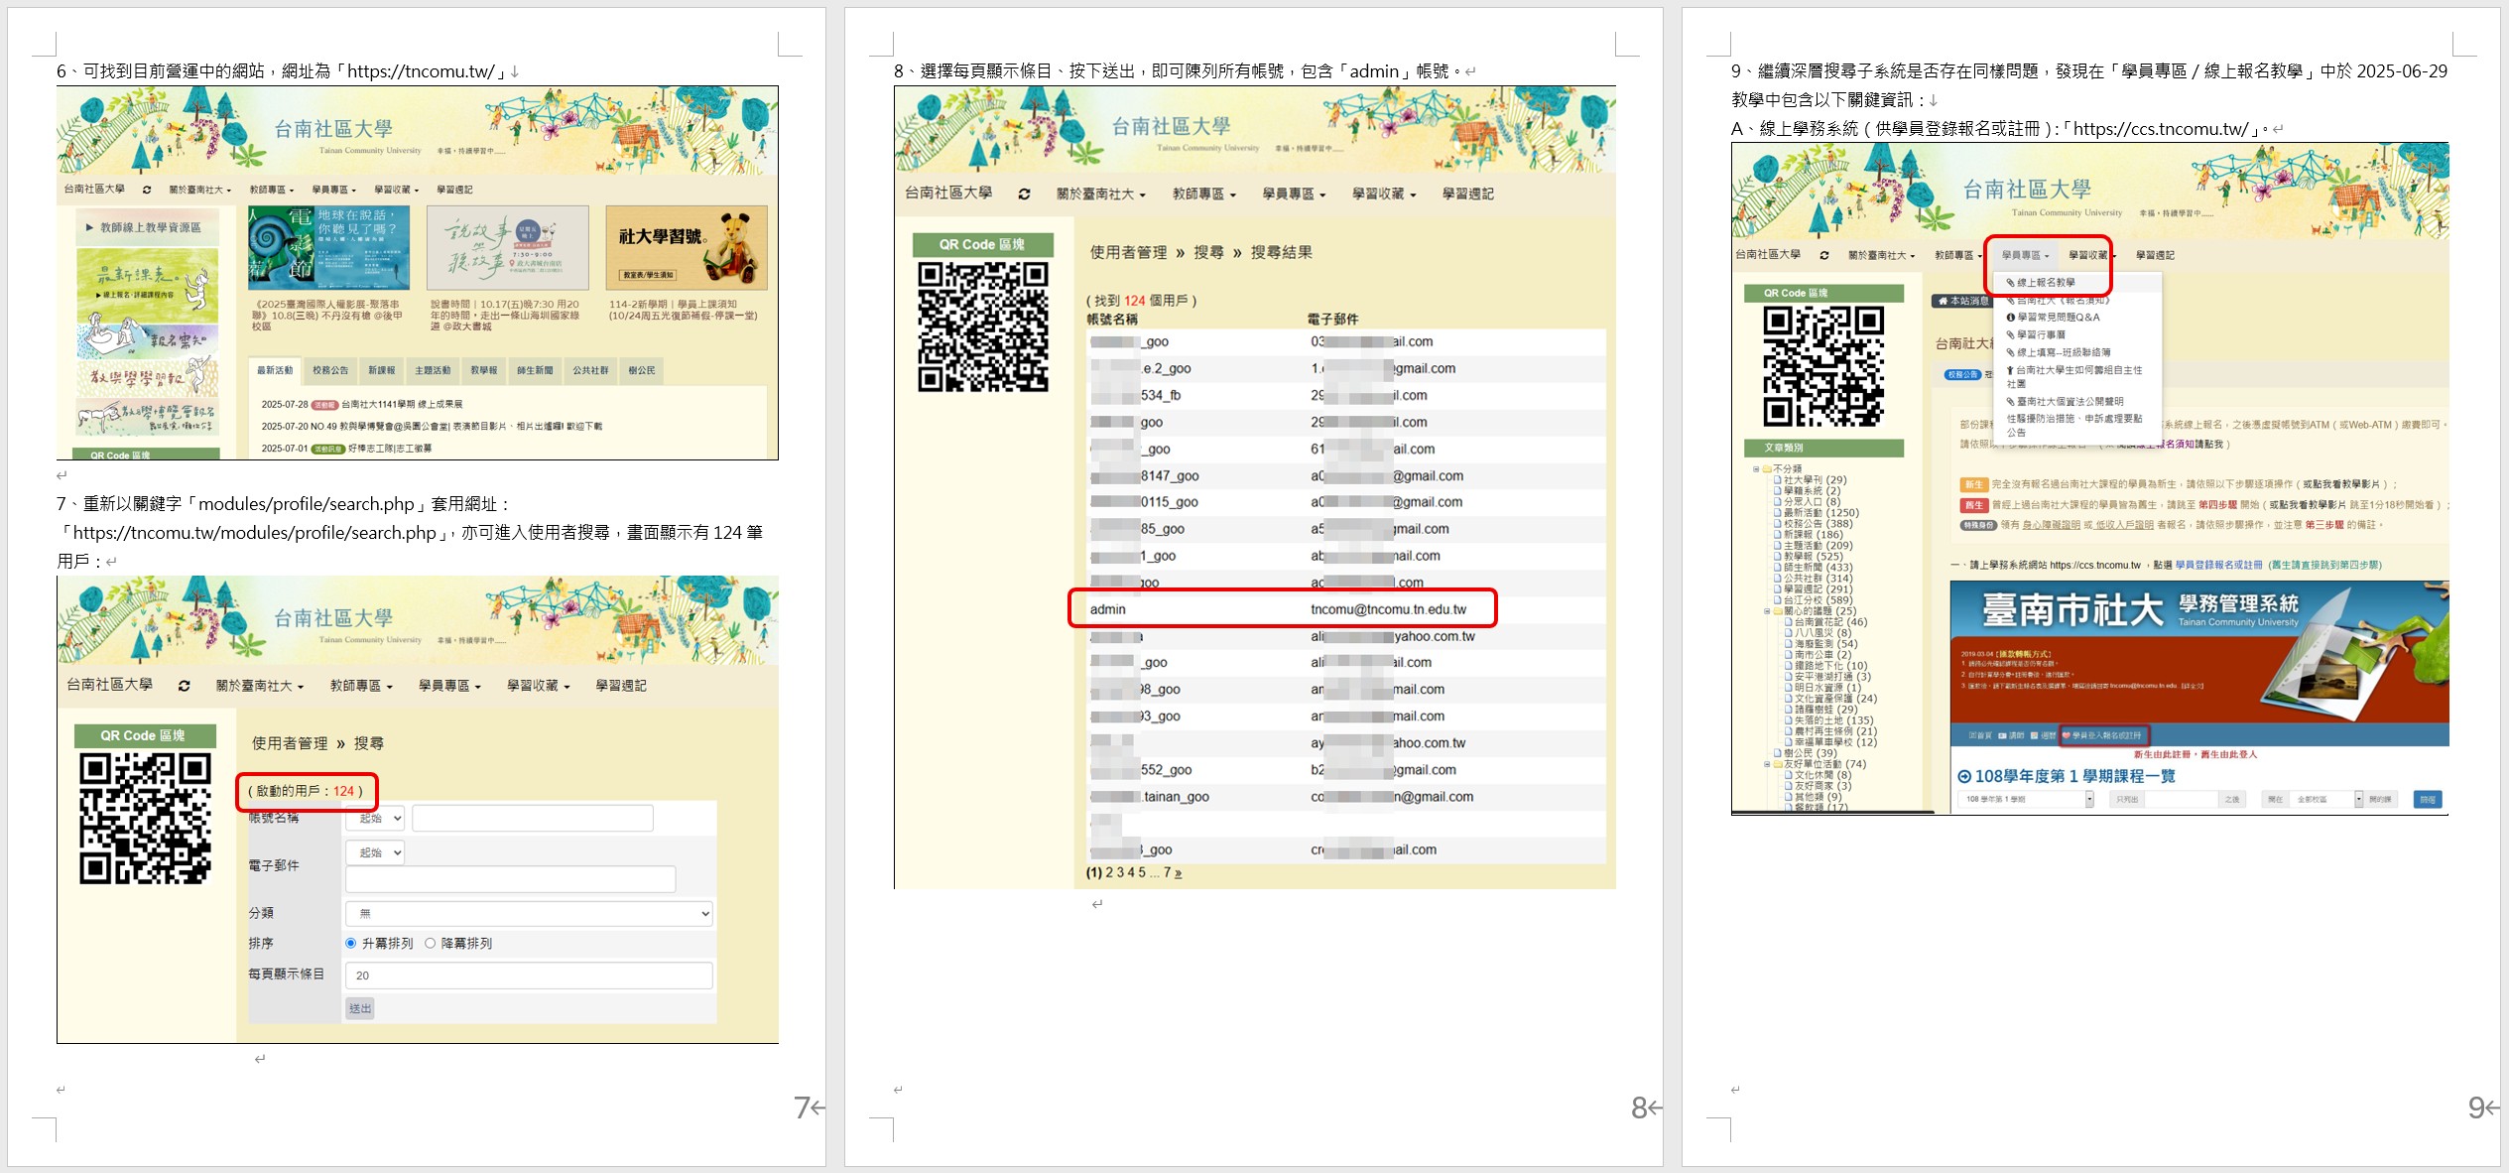Click the 地球在說話 film festival thumbnail

click(328, 248)
